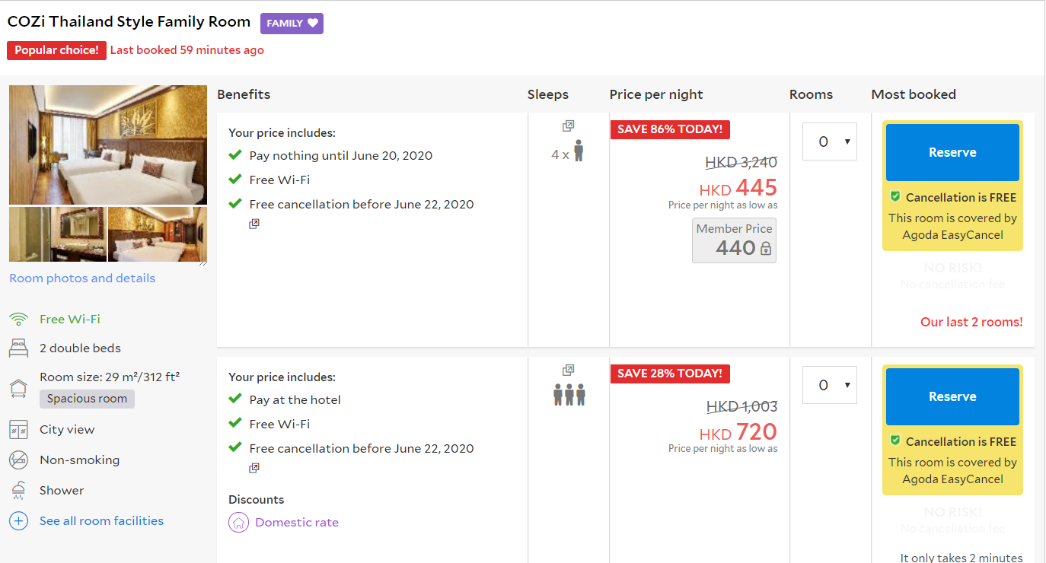The image size is (1046, 563).
Task: Open Room photos and details link
Action: click(x=82, y=278)
